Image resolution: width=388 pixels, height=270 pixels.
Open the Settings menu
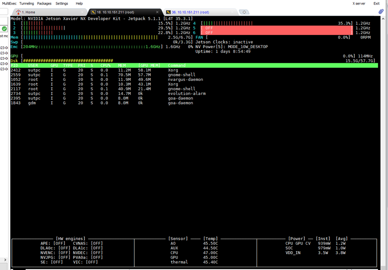point(62,4)
